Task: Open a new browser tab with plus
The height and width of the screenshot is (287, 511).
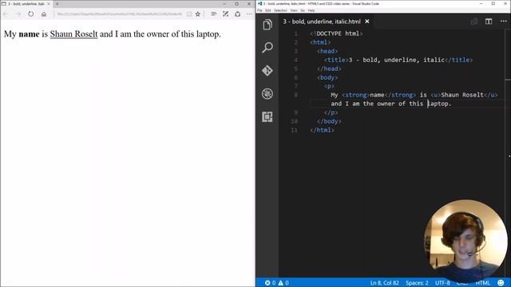Action: (x=57, y=4)
